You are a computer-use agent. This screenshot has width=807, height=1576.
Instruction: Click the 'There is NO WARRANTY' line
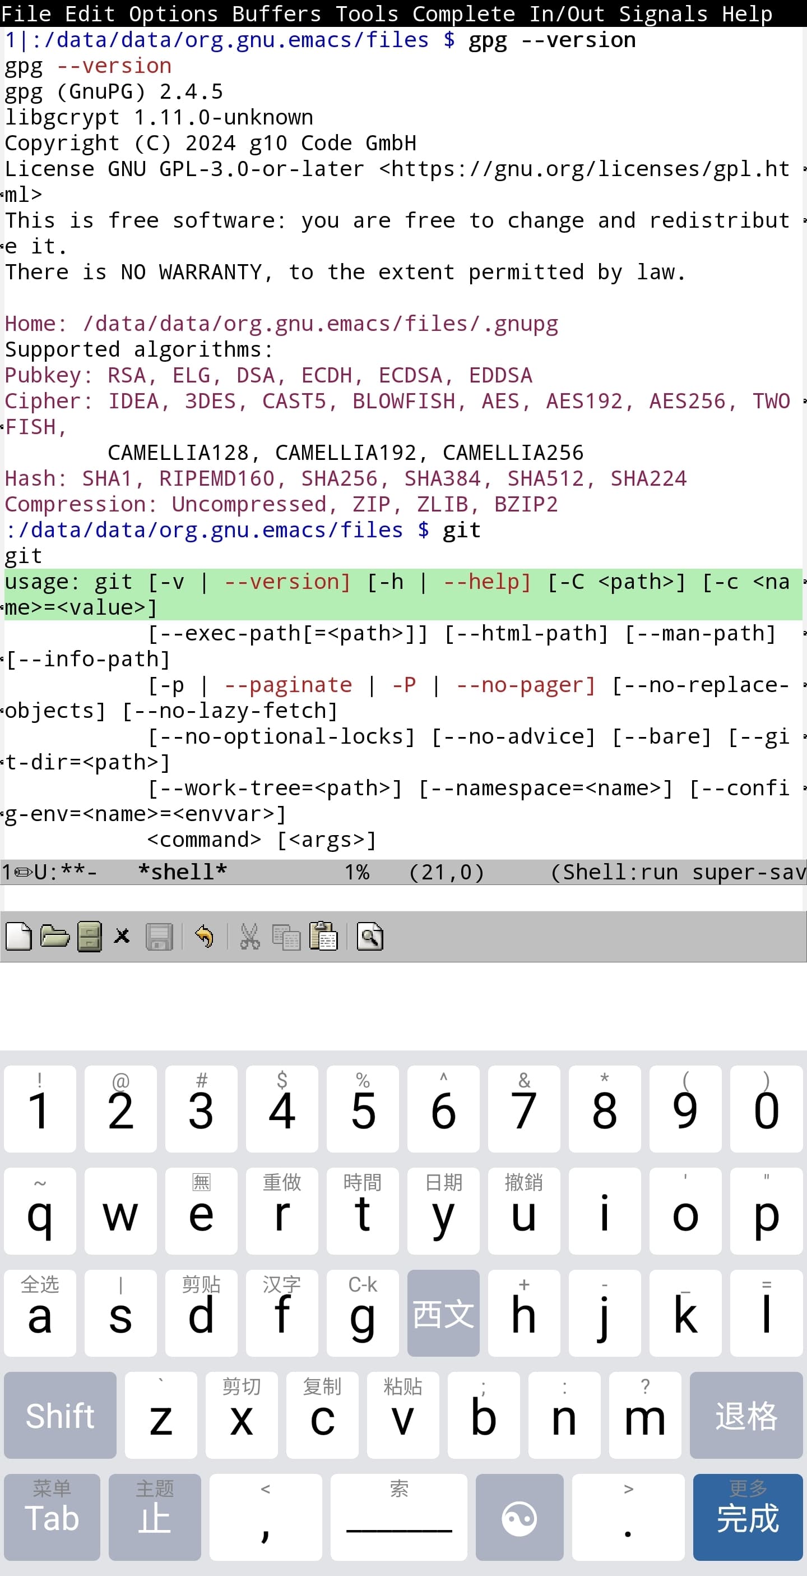tap(345, 272)
